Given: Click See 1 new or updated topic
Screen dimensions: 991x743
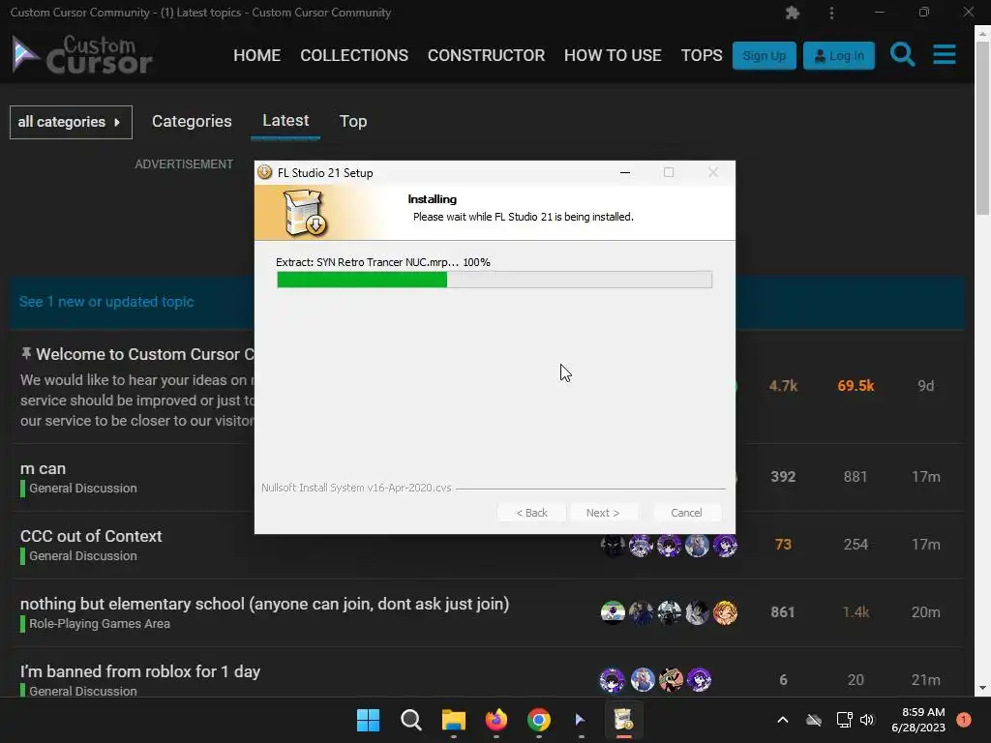Looking at the screenshot, I should (x=106, y=302).
